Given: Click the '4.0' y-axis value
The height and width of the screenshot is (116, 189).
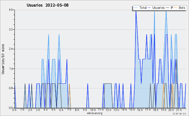Looking at the screenshot, I should [11, 10].
